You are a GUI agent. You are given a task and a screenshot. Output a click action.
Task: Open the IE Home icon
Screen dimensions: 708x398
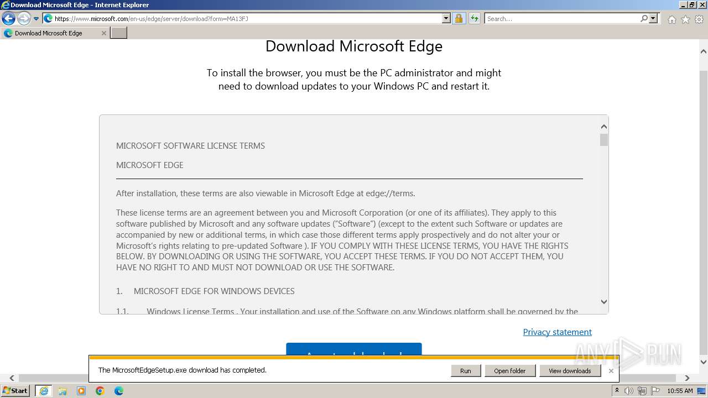(671, 19)
